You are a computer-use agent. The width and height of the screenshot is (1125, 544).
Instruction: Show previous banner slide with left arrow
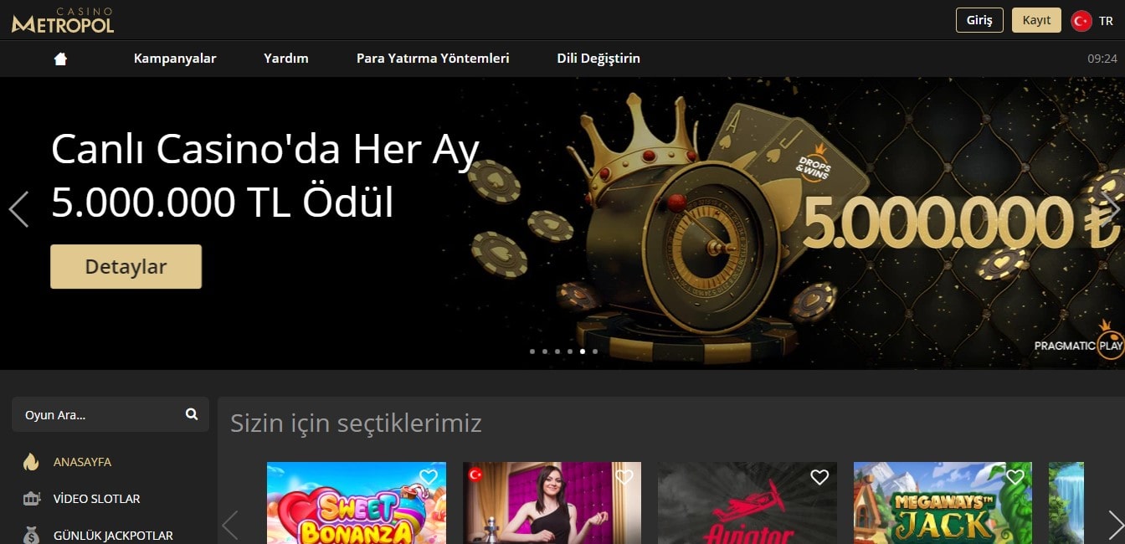pos(18,209)
